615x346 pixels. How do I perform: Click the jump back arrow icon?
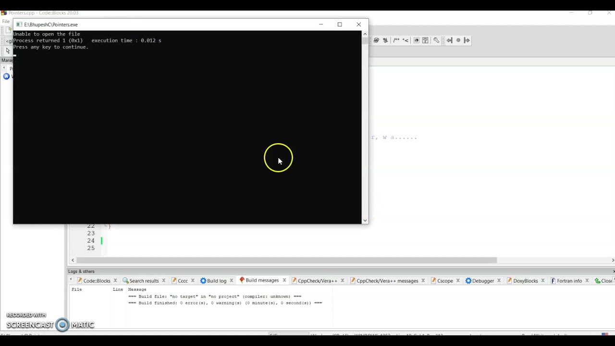click(x=449, y=40)
